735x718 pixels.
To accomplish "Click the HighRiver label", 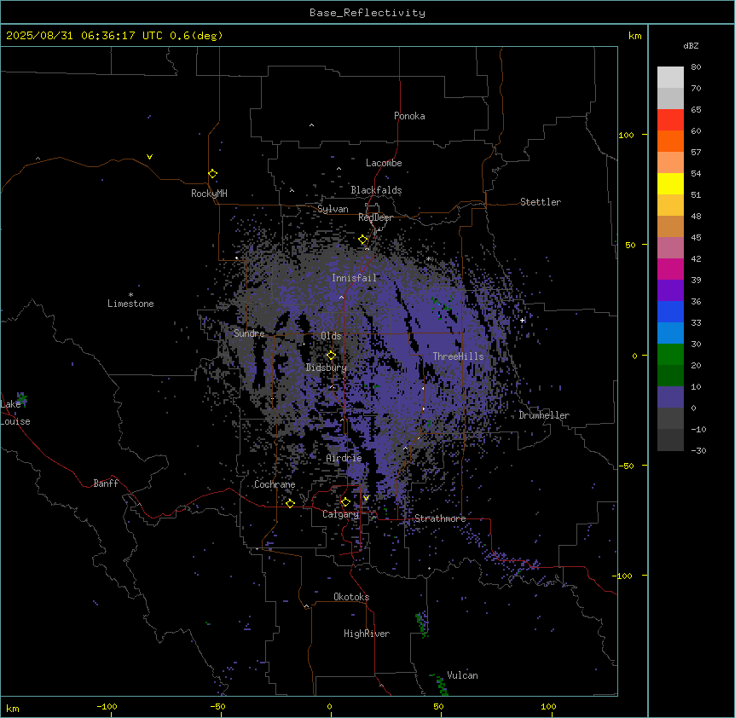I will pyautogui.click(x=367, y=634).
